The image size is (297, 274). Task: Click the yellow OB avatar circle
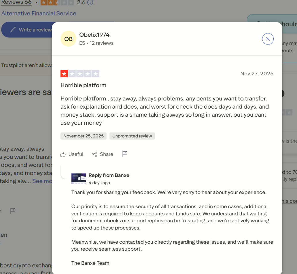click(x=68, y=39)
